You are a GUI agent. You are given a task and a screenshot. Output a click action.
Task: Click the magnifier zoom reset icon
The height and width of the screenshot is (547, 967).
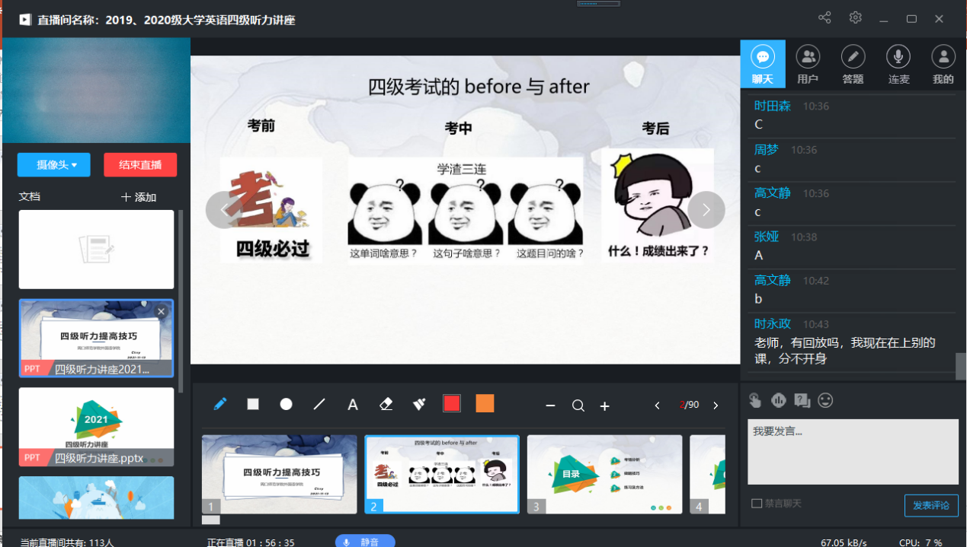point(578,406)
